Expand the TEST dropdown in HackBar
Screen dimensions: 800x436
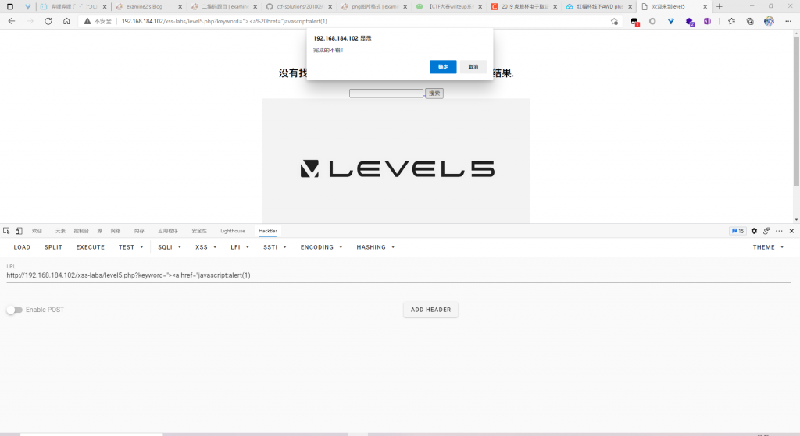131,247
